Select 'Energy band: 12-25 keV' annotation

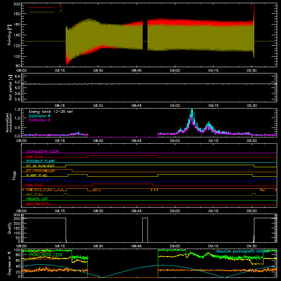click(51, 112)
